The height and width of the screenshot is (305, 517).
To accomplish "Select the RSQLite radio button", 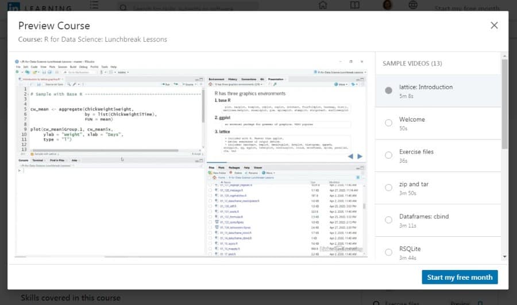I will [x=388, y=252].
